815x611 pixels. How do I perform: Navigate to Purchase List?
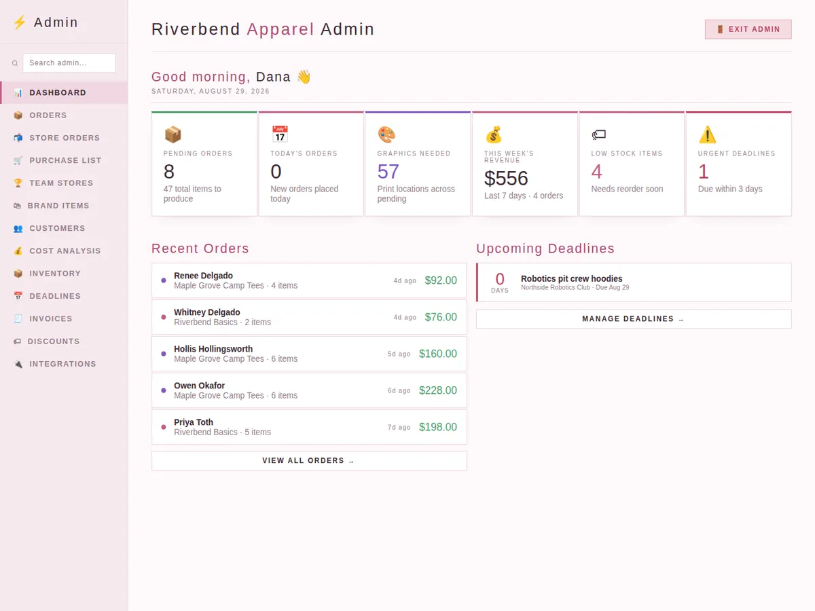[64, 160]
